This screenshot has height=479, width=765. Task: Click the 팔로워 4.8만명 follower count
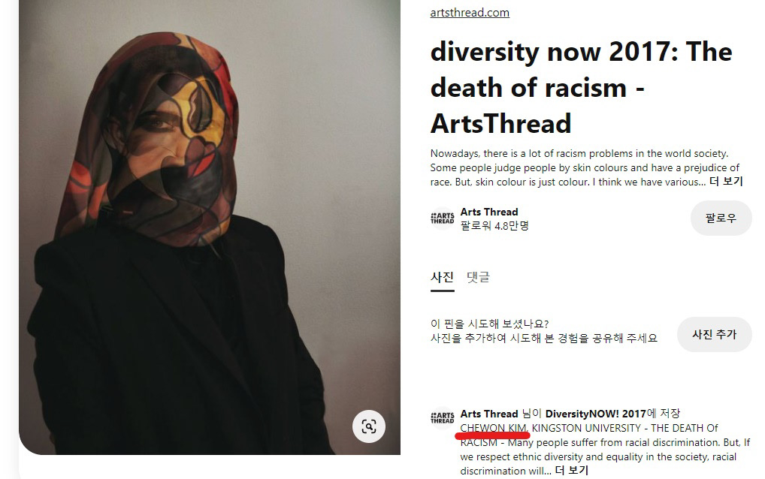pyautogui.click(x=494, y=226)
